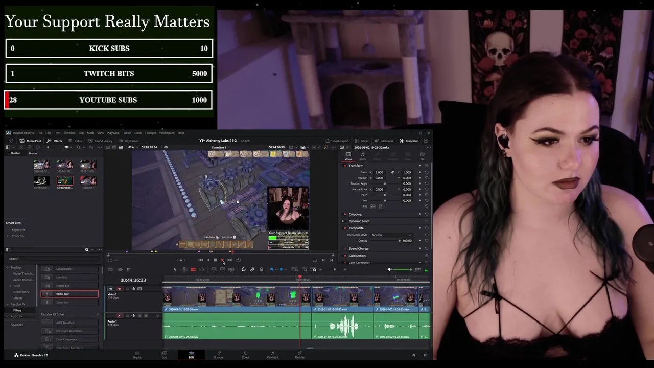Reset the Transform section
The height and width of the screenshot is (368, 654).
point(427,166)
